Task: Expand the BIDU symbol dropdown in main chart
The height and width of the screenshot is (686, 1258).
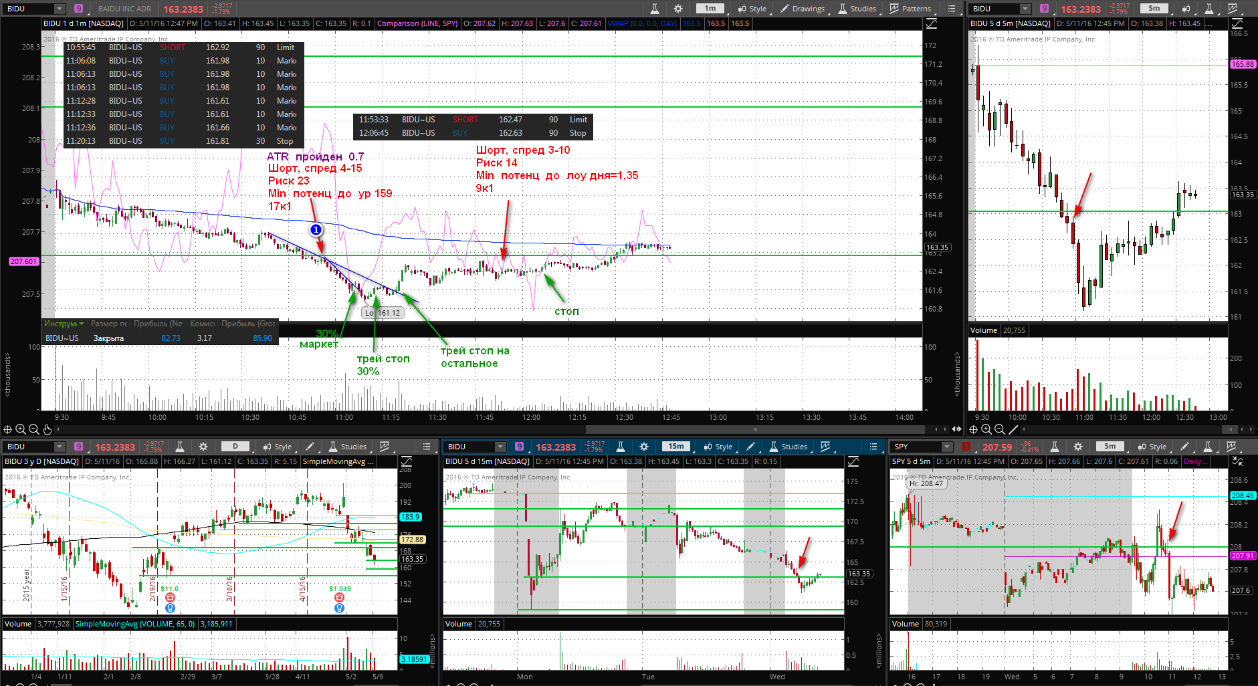Action: (x=60, y=9)
